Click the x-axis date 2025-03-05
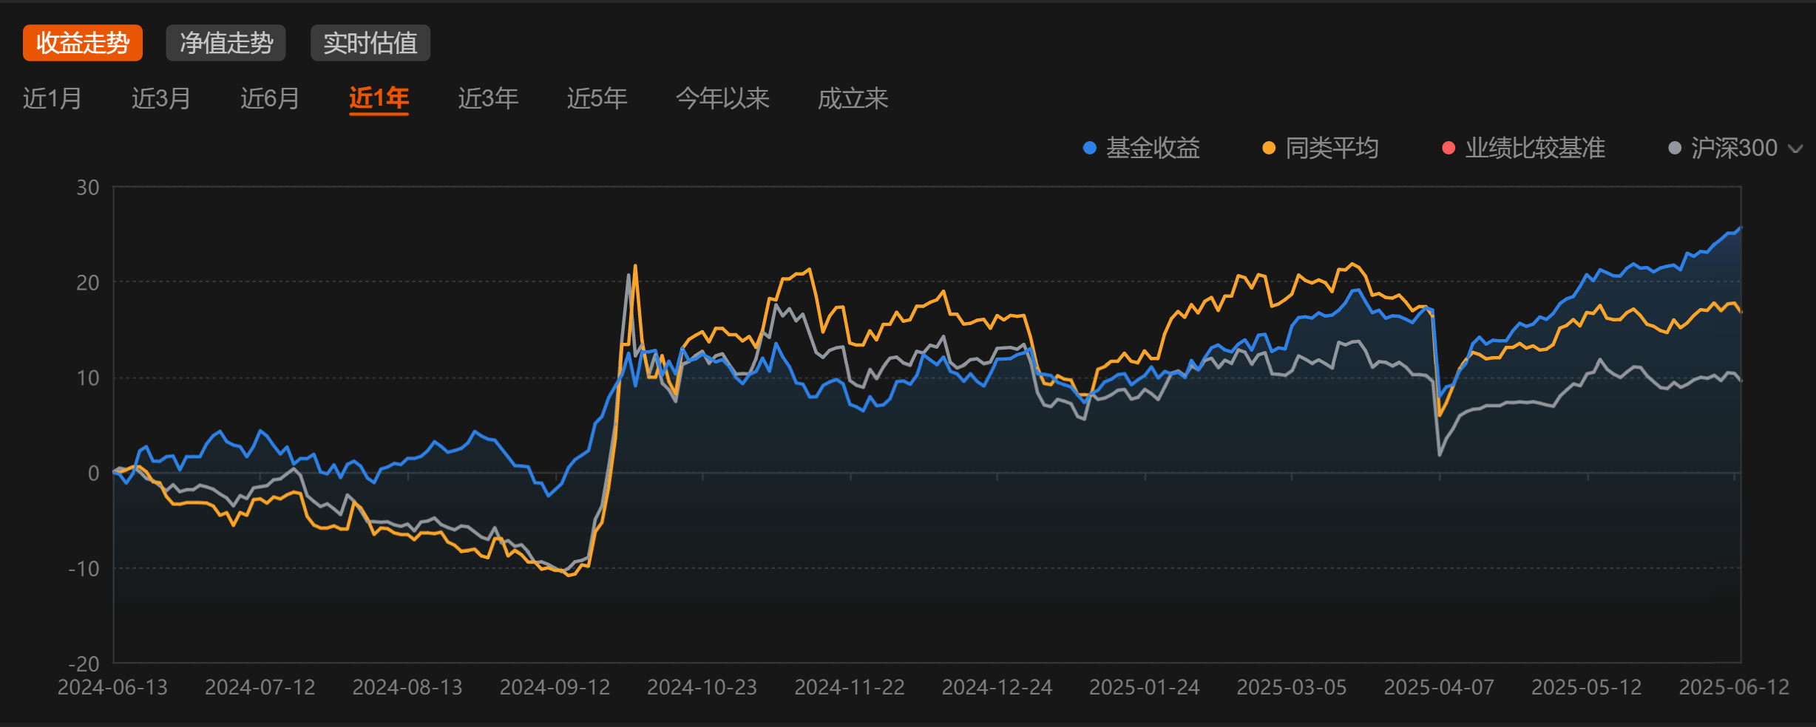The width and height of the screenshot is (1816, 727). pyautogui.click(x=1292, y=687)
